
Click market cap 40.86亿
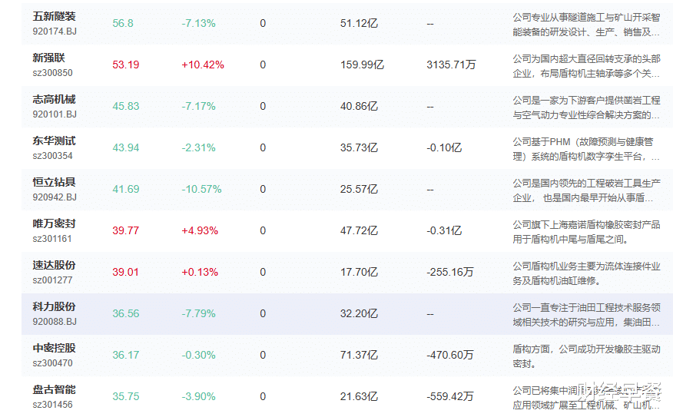[x=359, y=107]
